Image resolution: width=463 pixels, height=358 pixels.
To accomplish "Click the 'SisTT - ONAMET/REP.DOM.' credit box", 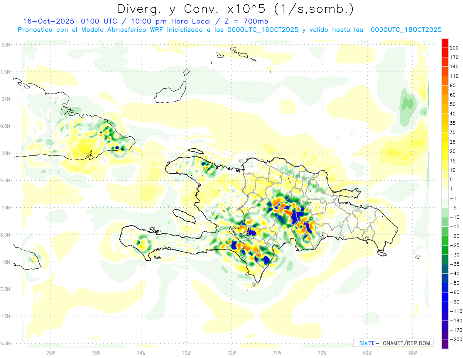I will [394, 343].
